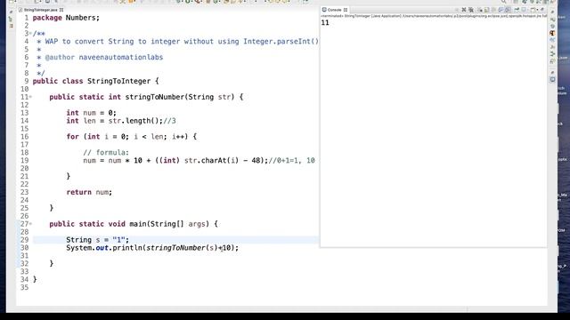Viewport: 570px width, 320px height.
Task: Click the '// formula:' comment
Action: [x=106, y=152]
